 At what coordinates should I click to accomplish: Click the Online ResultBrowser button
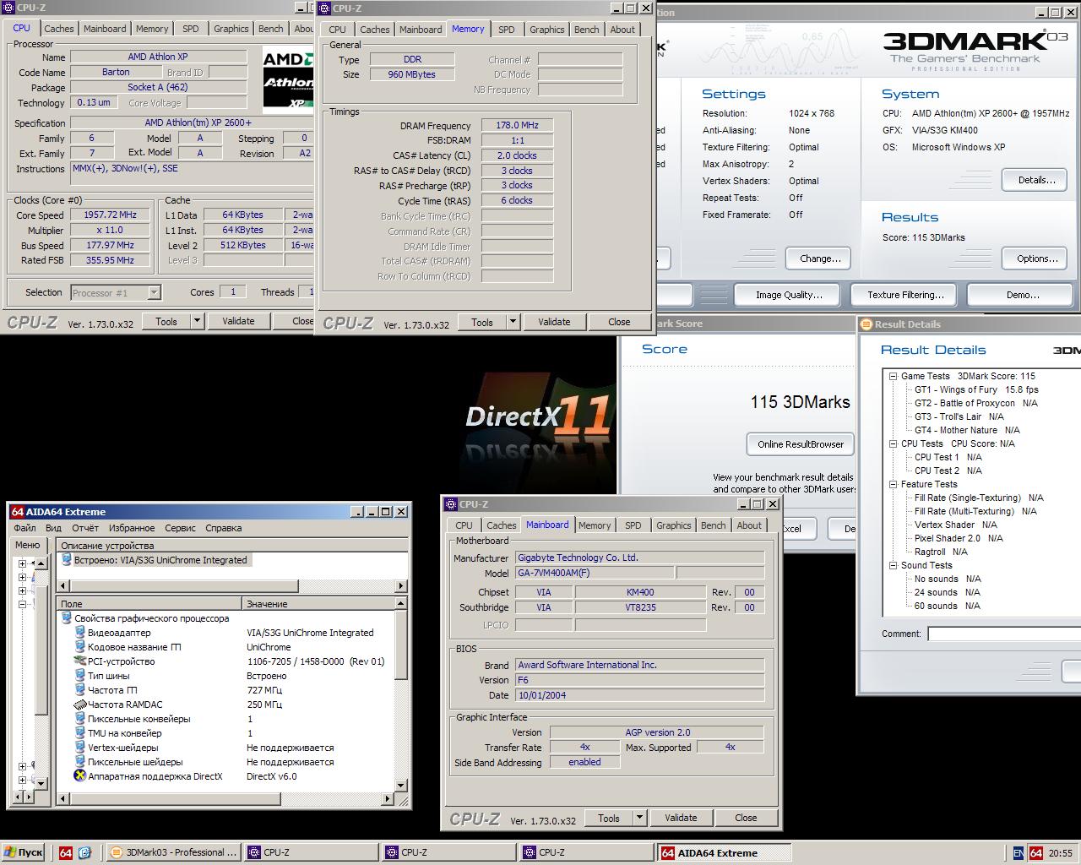pyautogui.click(x=801, y=444)
